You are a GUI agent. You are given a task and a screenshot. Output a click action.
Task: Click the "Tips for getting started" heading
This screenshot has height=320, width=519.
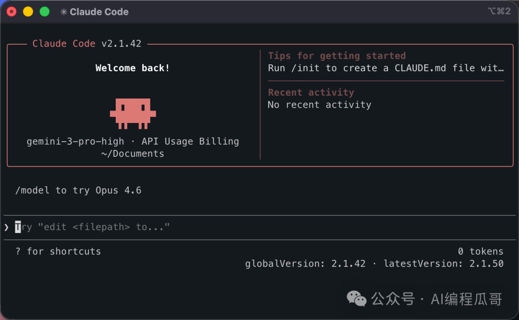click(336, 56)
